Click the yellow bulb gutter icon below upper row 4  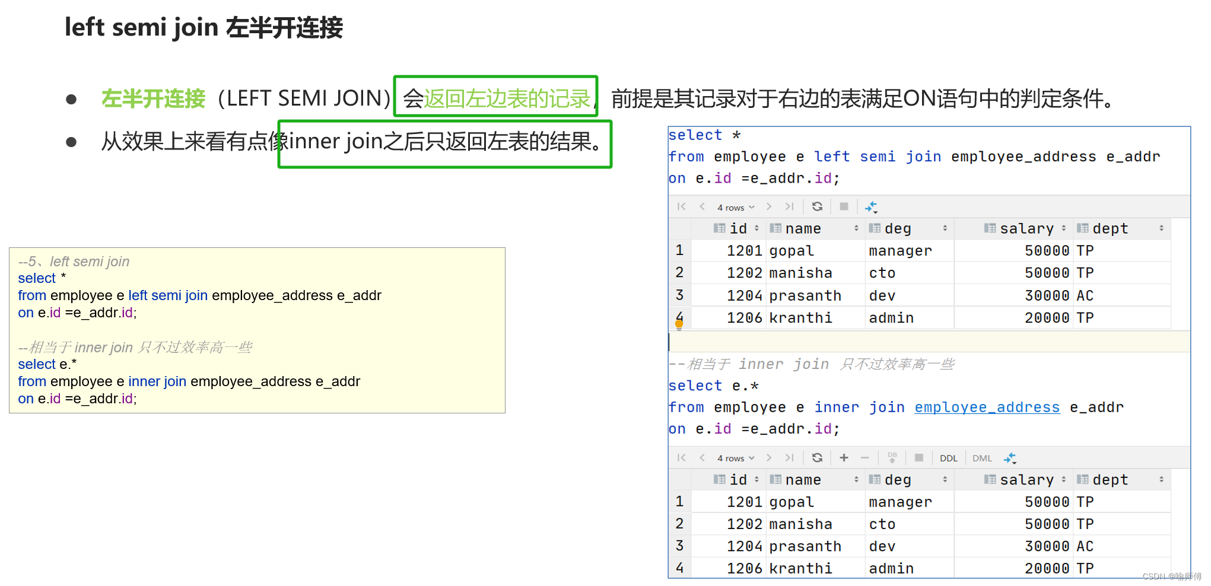pos(679,324)
